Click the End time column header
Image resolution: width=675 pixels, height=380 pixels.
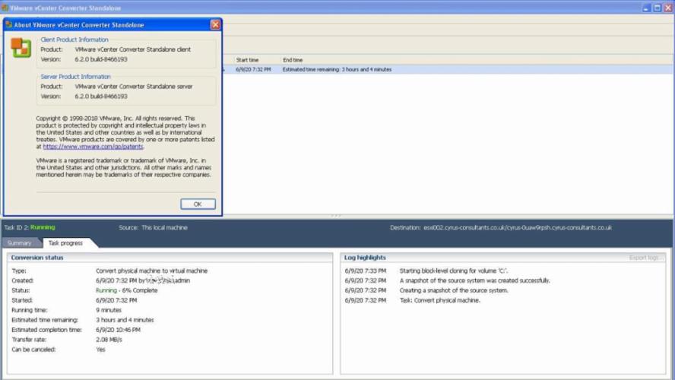point(293,60)
